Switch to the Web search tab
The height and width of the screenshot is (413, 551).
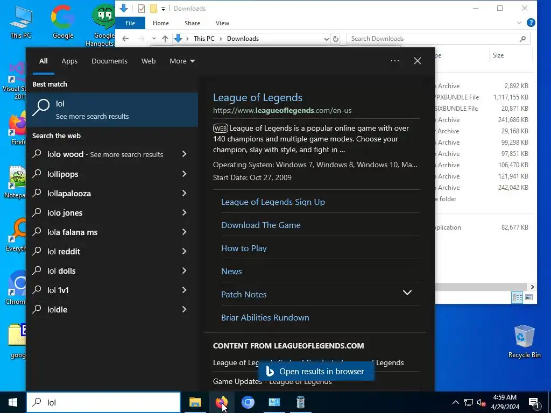[x=149, y=61]
